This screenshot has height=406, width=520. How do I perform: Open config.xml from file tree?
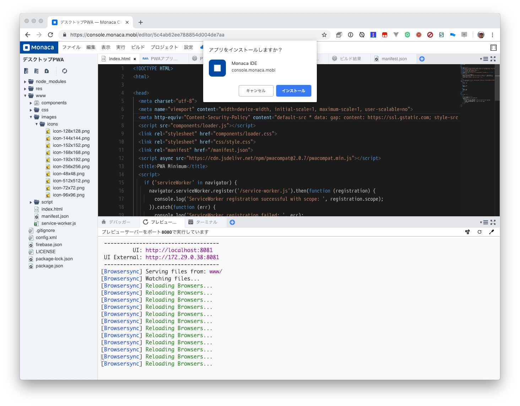point(46,238)
